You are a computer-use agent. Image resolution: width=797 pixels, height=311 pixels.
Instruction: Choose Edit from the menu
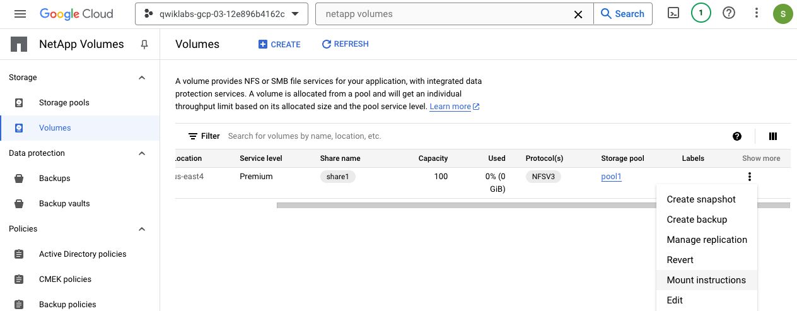(x=706, y=300)
